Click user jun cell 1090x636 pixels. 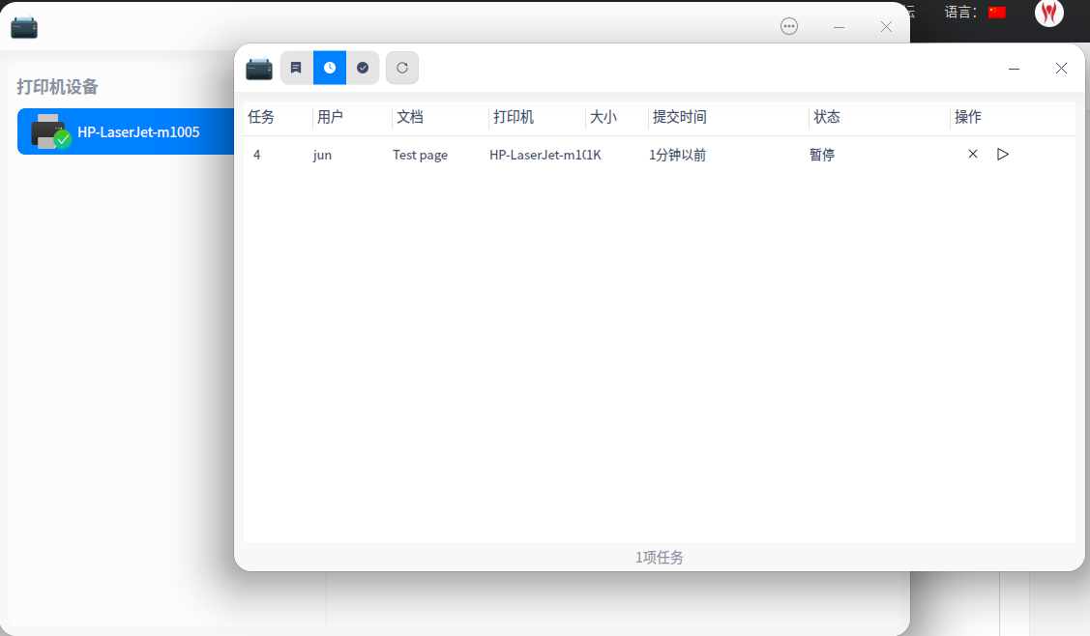point(322,155)
